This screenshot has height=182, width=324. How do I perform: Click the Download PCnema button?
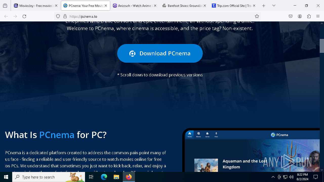point(160,53)
